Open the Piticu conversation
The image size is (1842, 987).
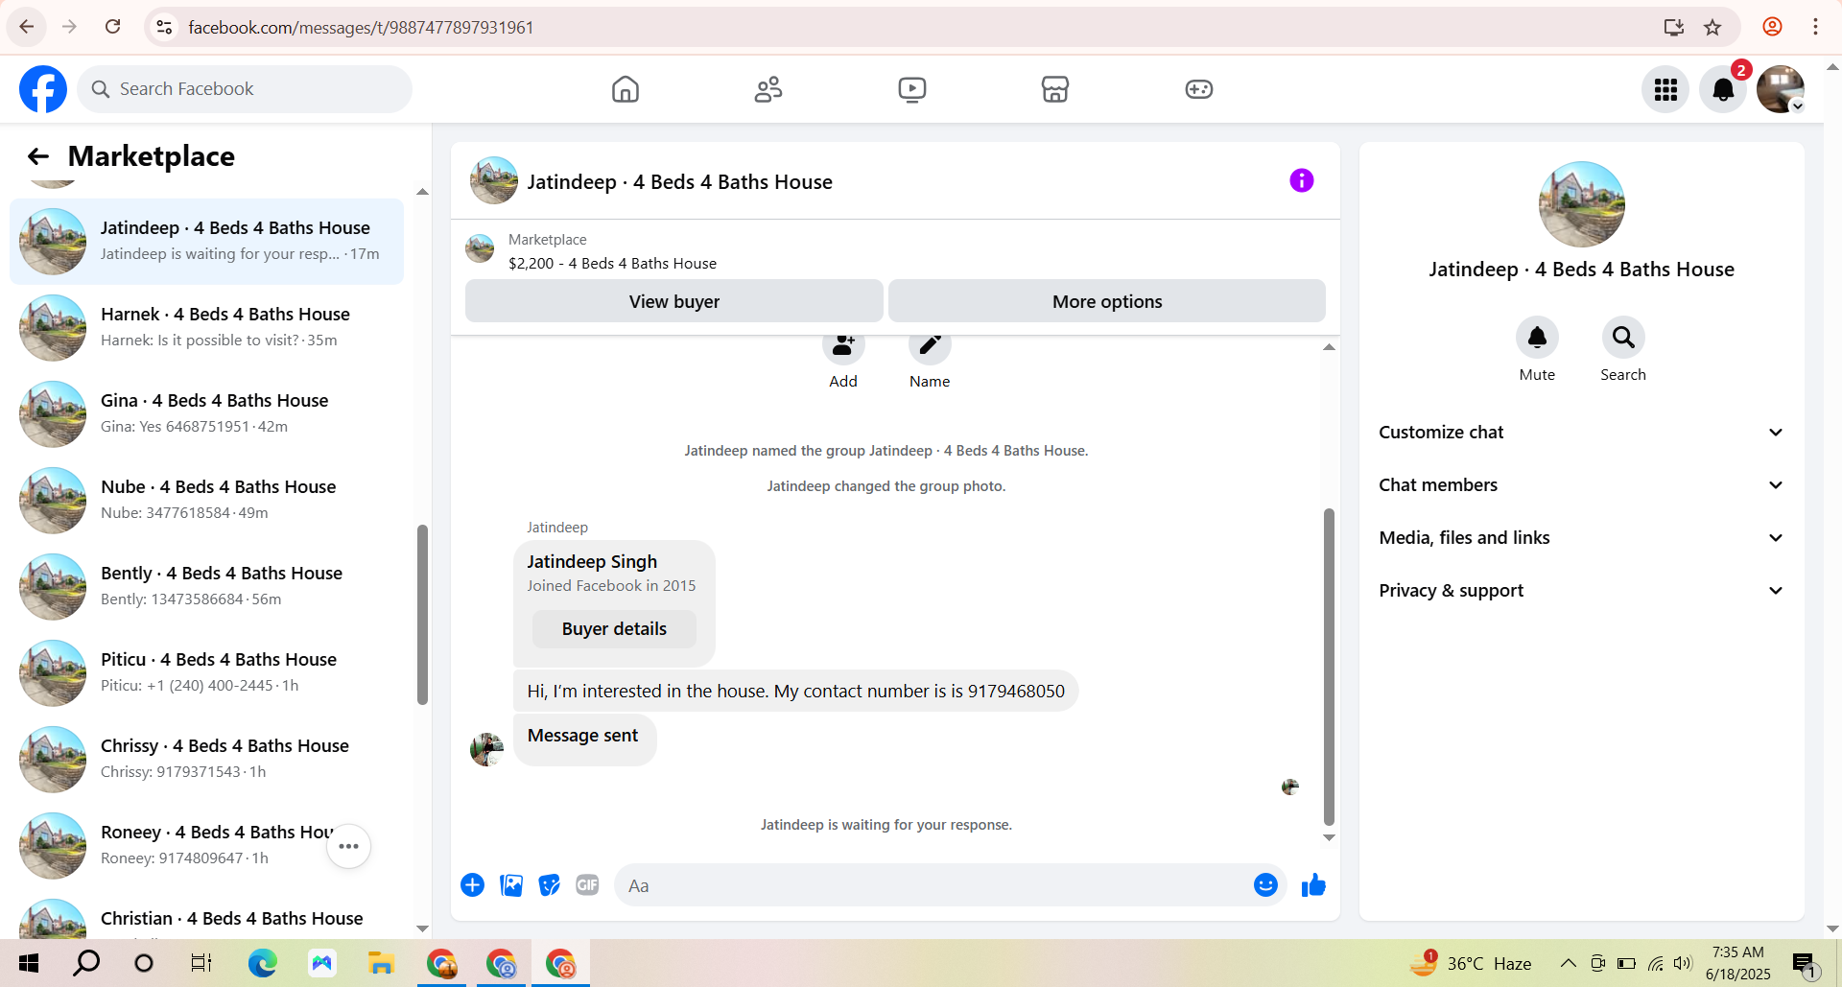coord(206,673)
